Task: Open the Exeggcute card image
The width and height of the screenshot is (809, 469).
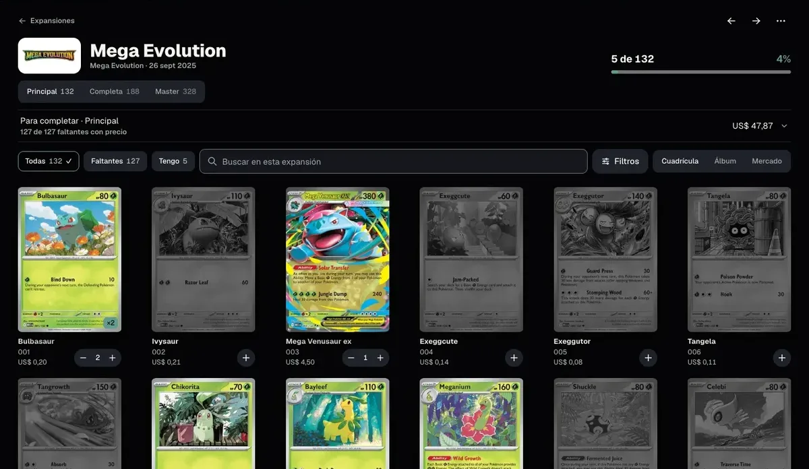Action: pos(471,259)
